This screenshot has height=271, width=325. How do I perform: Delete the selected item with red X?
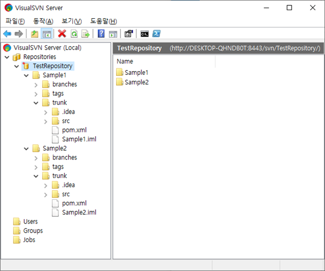pos(62,34)
